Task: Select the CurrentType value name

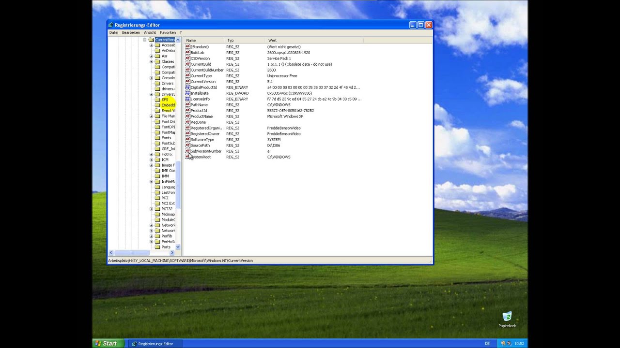Action: point(201,76)
